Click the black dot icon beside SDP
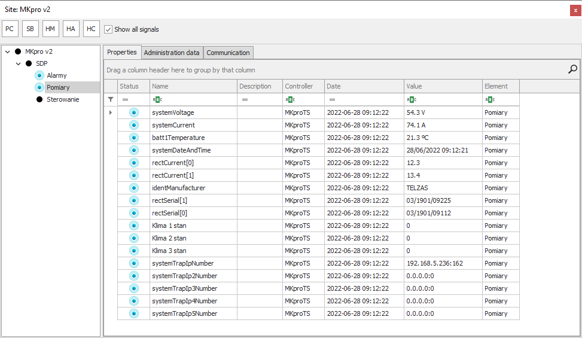This screenshot has width=582, height=338. [x=29, y=63]
